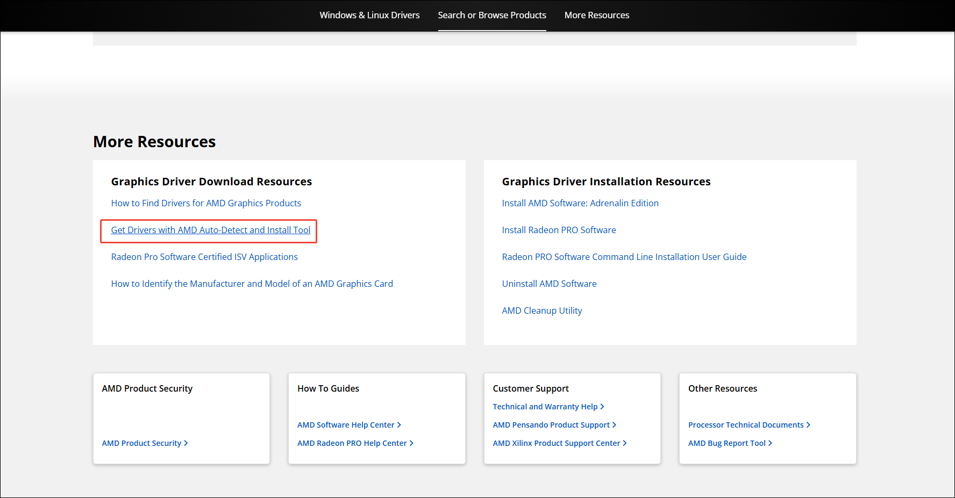The width and height of the screenshot is (955, 498).
Task: Open Install AMD Software: Adrenalin Edition
Action: coord(580,203)
